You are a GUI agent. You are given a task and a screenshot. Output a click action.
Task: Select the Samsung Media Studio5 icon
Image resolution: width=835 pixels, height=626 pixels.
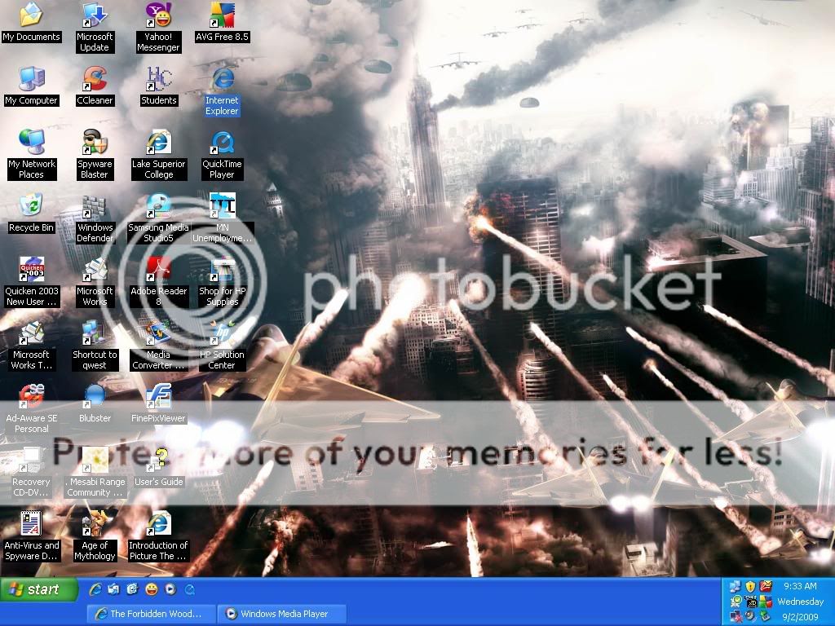point(158,218)
